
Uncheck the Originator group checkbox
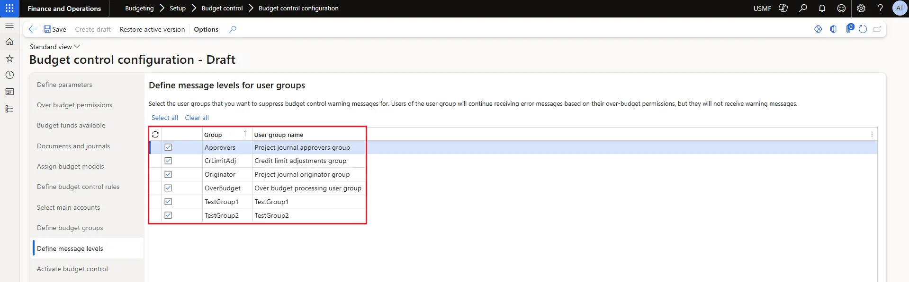click(168, 174)
